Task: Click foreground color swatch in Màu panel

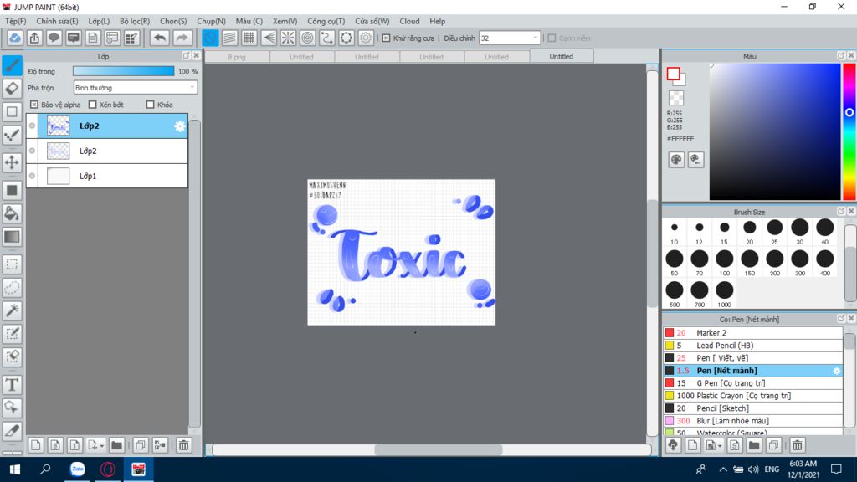Action: (x=674, y=74)
